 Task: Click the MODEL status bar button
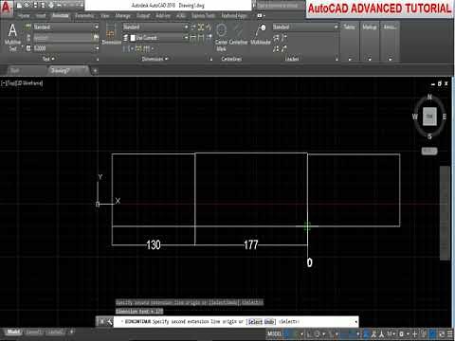point(274,333)
